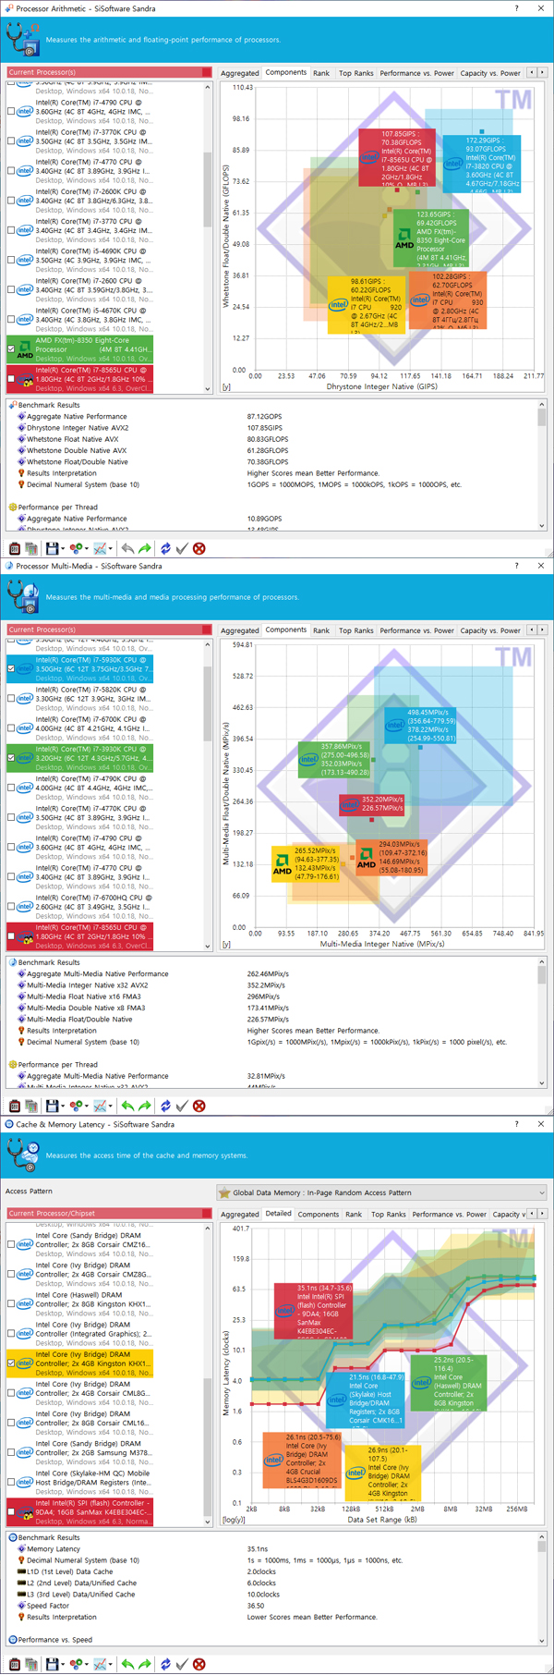This screenshot has height=1675, width=554.
Task: Click the save icon in Processor Multi-Media toolbar
Action: [x=52, y=1106]
